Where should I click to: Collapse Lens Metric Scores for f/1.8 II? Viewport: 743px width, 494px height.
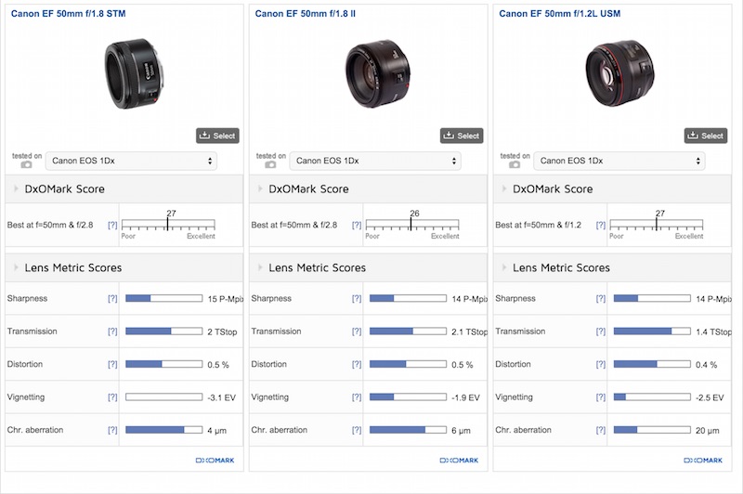click(260, 267)
